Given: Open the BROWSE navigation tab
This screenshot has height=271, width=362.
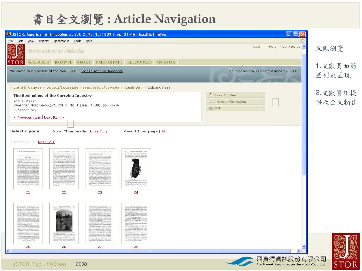Looking at the screenshot, I should [63, 62].
